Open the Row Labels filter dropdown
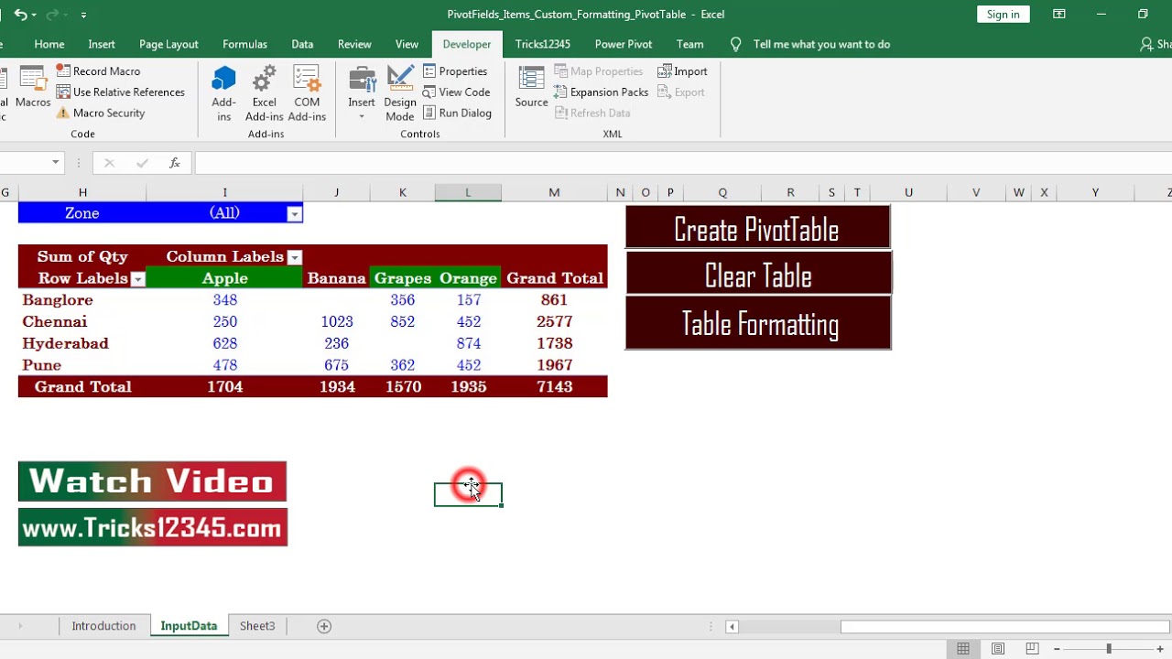 [137, 279]
